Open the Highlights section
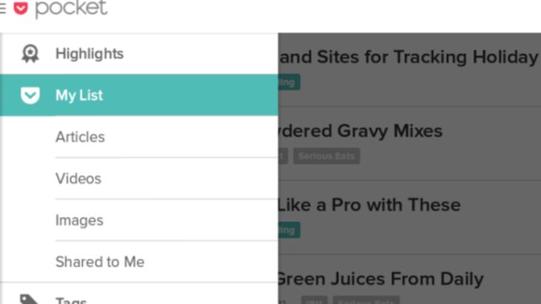The height and width of the screenshot is (304, 541). [139, 54]
